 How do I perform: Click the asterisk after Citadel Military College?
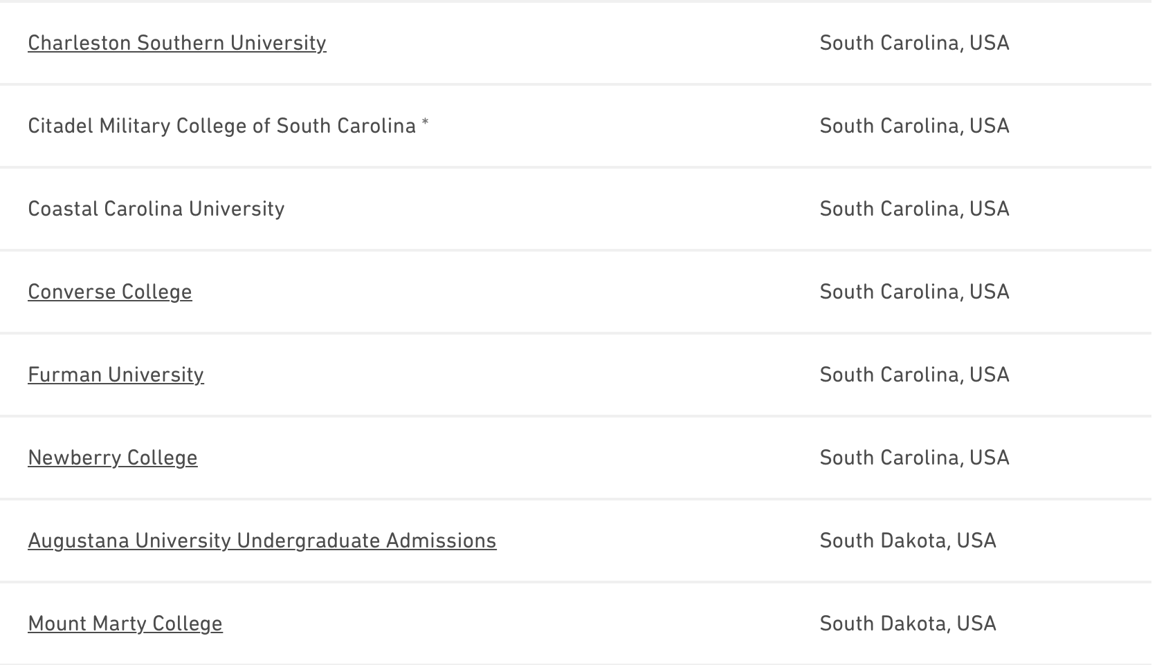[425, 123]
